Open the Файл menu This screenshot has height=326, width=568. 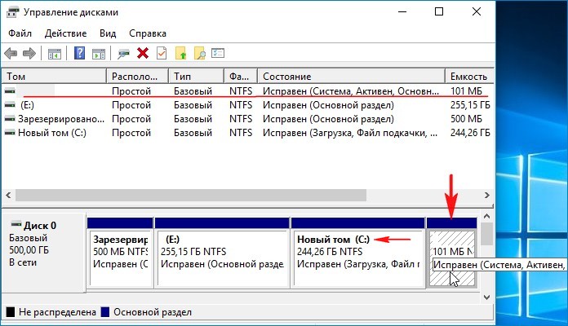[20, 33]
